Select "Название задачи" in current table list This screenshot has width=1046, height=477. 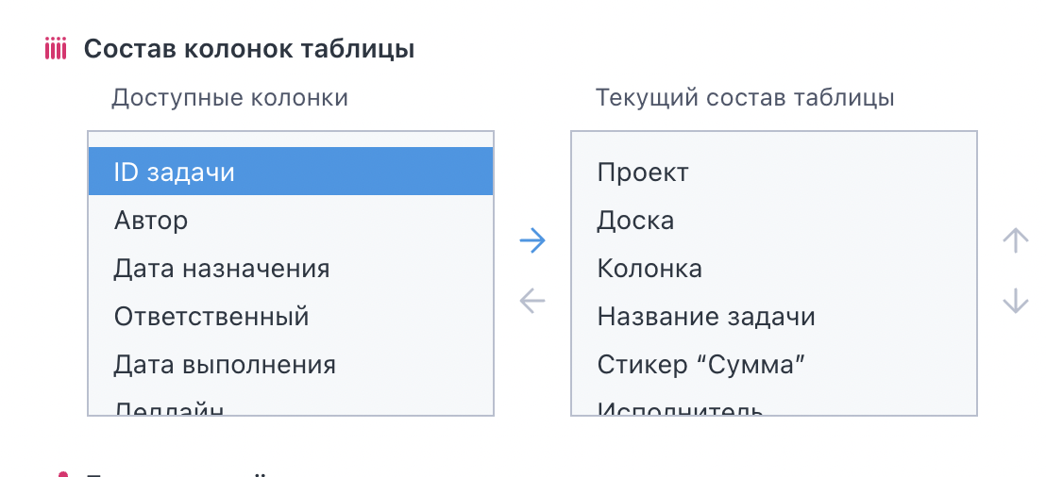(774, 317)
